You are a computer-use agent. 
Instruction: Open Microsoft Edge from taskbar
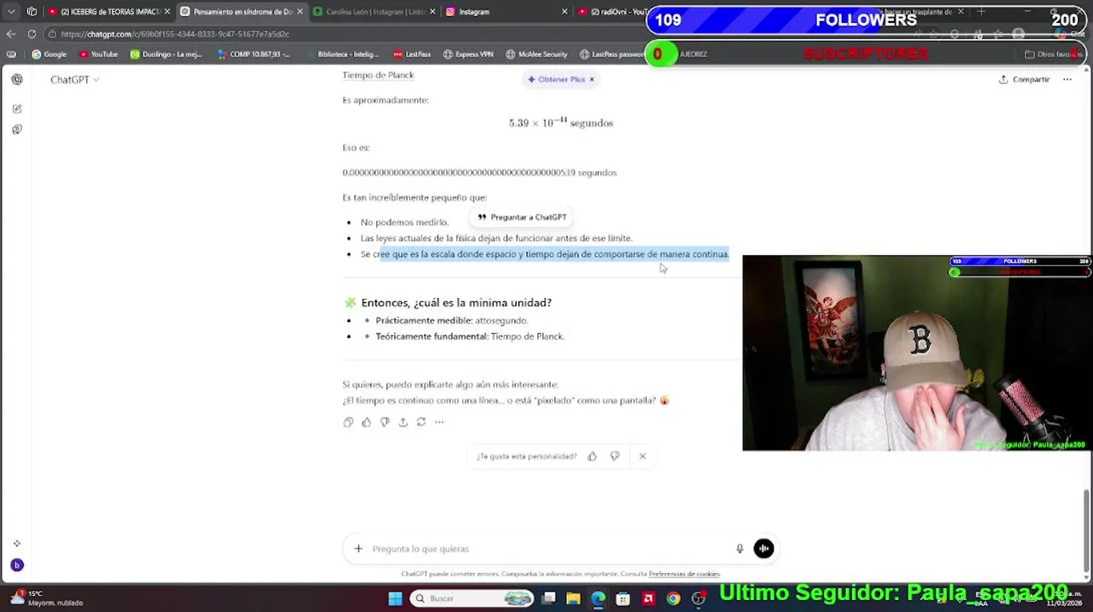point(598,599)
